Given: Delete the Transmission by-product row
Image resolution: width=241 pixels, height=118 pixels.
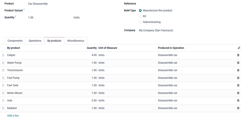Looking at the screenshot, I should pyautogui.click(x=238, y=70).
